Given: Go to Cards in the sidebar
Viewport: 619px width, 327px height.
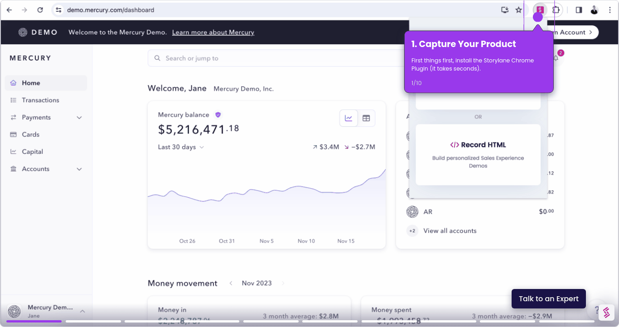Looking at the screenshot, I should [30, 135].
